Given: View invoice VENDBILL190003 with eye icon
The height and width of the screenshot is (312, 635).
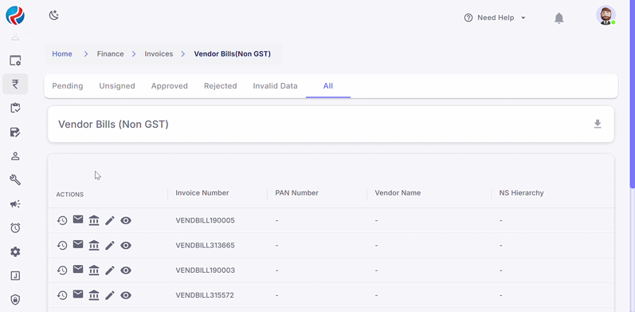Looking at the screenshot, I should pos(126,271).
